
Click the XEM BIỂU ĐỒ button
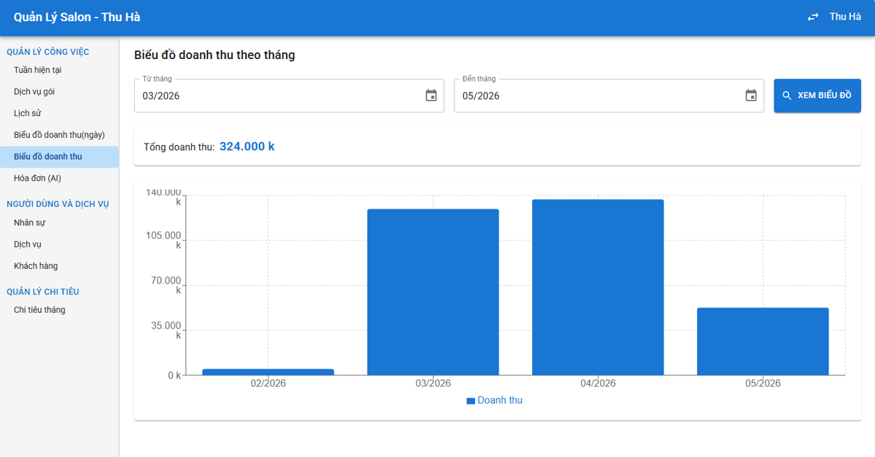pyautogui.click(x=817, y=95)
